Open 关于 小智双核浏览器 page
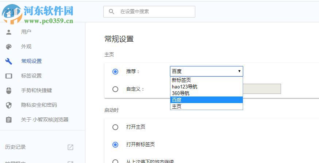Screen dimensions: 319x163 pyautogui.click(x=45, y=120)
